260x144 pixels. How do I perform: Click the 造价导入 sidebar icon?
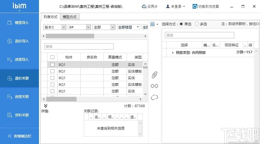10,41
